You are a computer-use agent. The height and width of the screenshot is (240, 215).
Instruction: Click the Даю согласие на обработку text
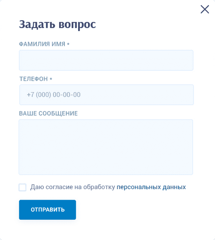(x=72, y=187)
